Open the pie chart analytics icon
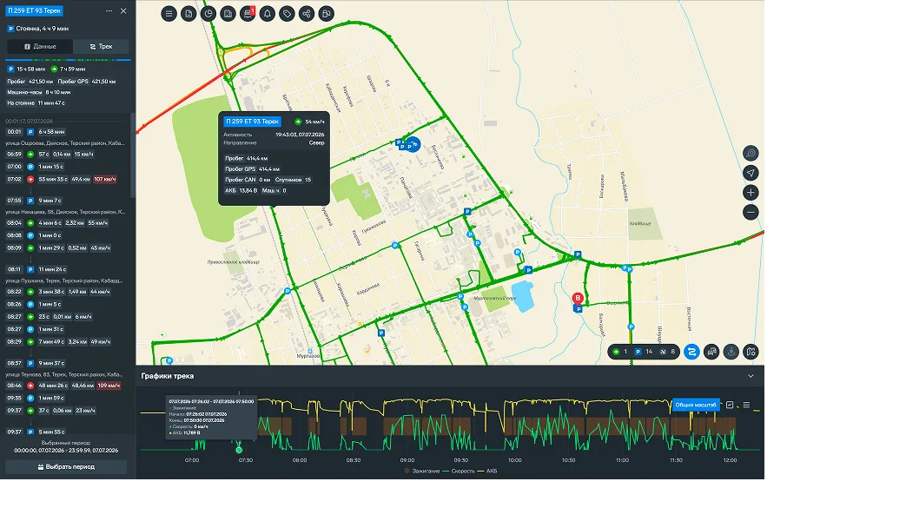Screen dimensions: 906x521 [x=208, y=14]
